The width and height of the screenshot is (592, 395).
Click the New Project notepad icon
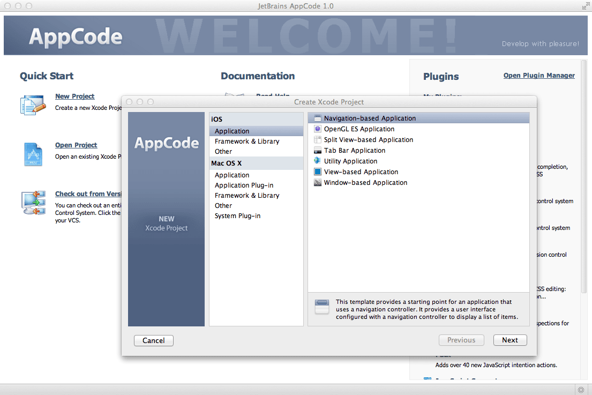coord(33,105)
